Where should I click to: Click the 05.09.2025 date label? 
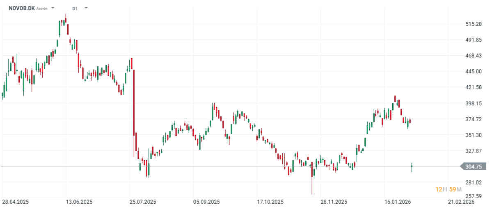207,202
